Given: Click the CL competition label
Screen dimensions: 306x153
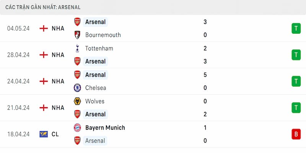Looking at the screenshot, I should click(55, 134).
